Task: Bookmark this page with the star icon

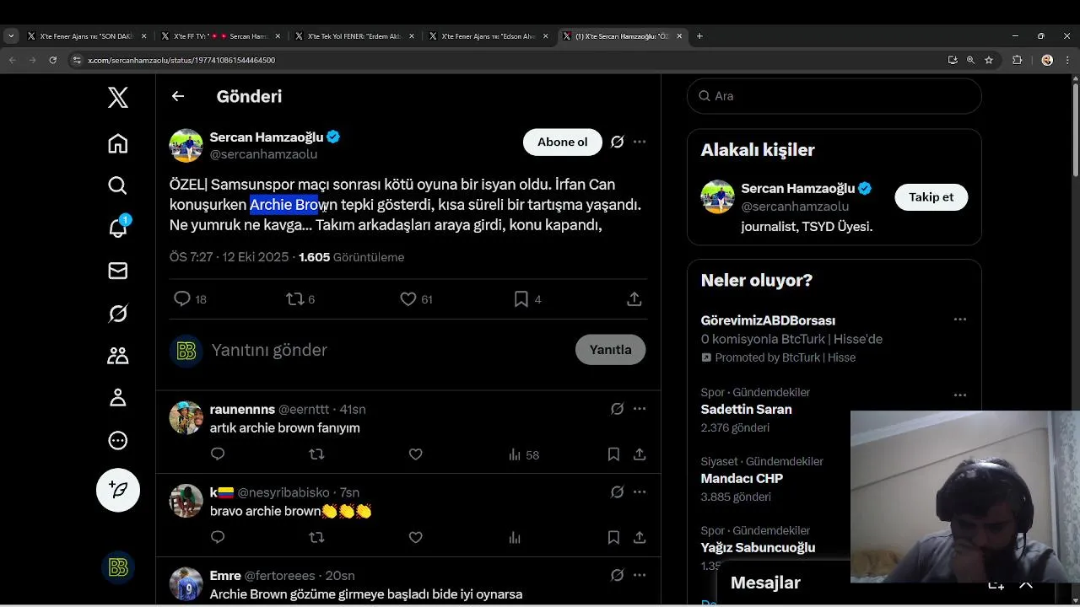Action: tap(989, 60)
